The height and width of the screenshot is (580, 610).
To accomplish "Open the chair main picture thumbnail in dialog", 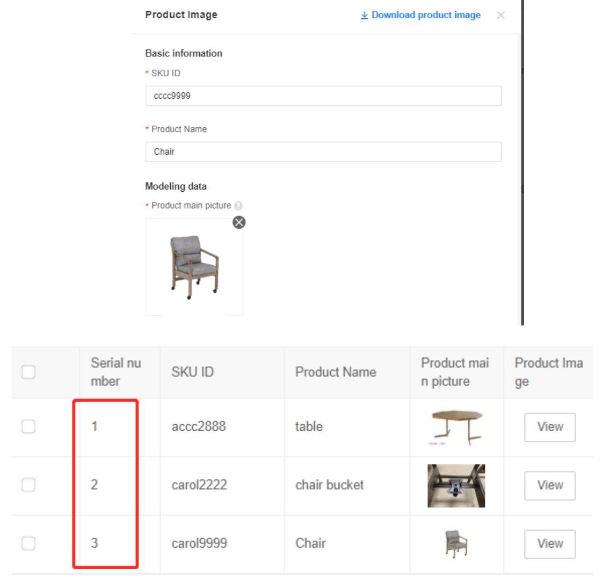I will [x=194, y=267].
